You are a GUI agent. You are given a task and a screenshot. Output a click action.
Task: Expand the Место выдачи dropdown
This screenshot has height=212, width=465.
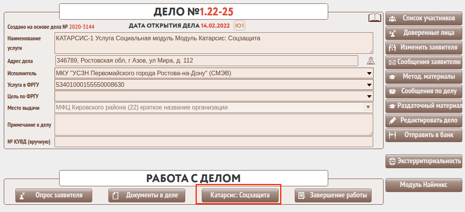point(368,108)
